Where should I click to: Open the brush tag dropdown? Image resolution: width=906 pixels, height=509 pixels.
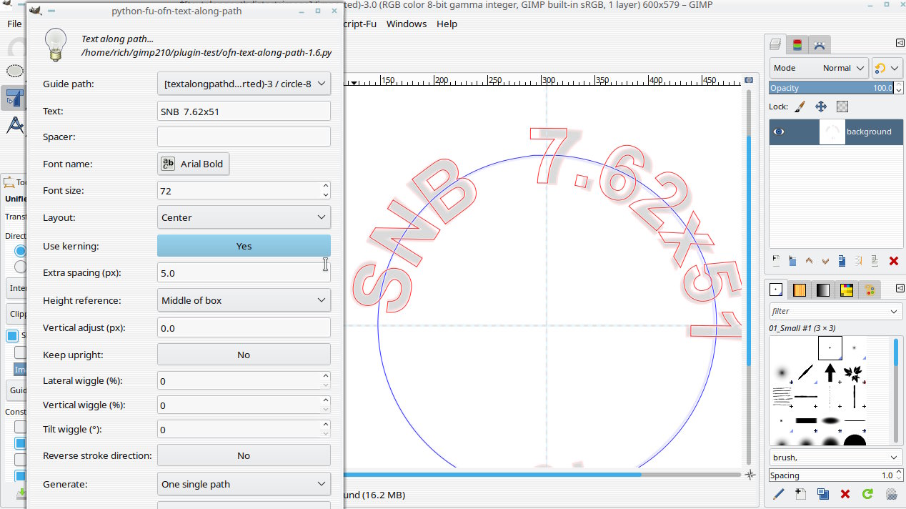point(836,458)
